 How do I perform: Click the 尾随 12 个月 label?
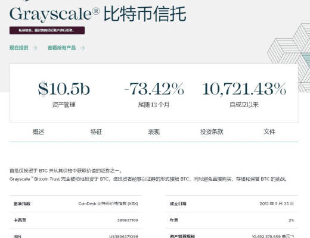coord(154,105)
